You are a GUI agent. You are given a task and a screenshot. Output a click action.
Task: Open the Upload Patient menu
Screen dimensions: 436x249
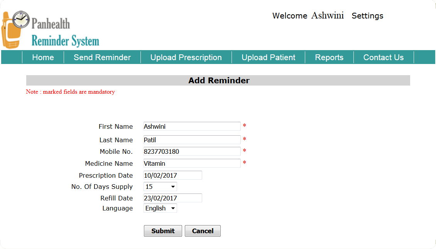tap(268, 57)
